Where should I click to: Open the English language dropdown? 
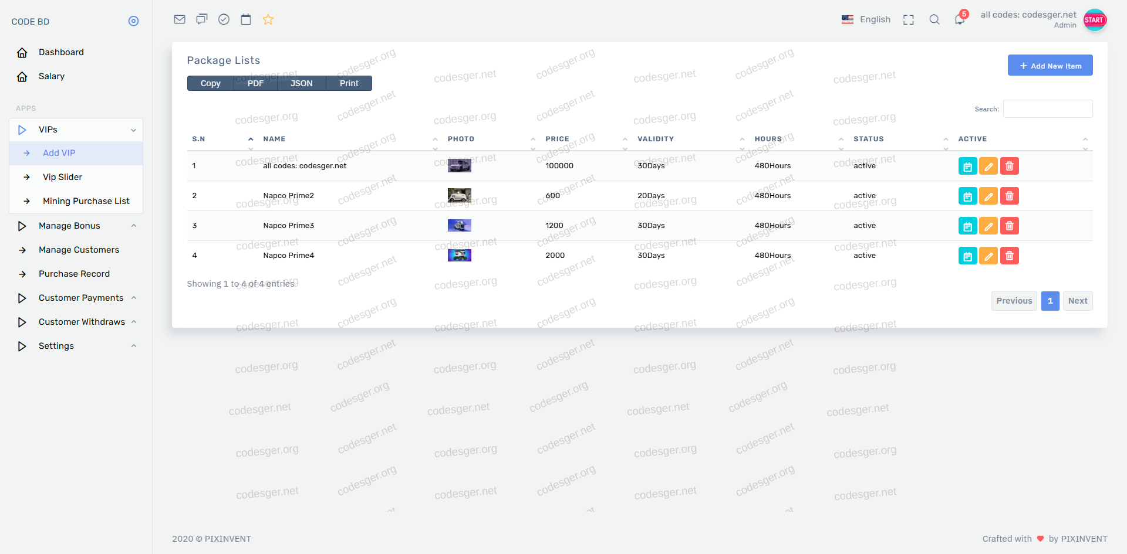[x=866, y=19]
